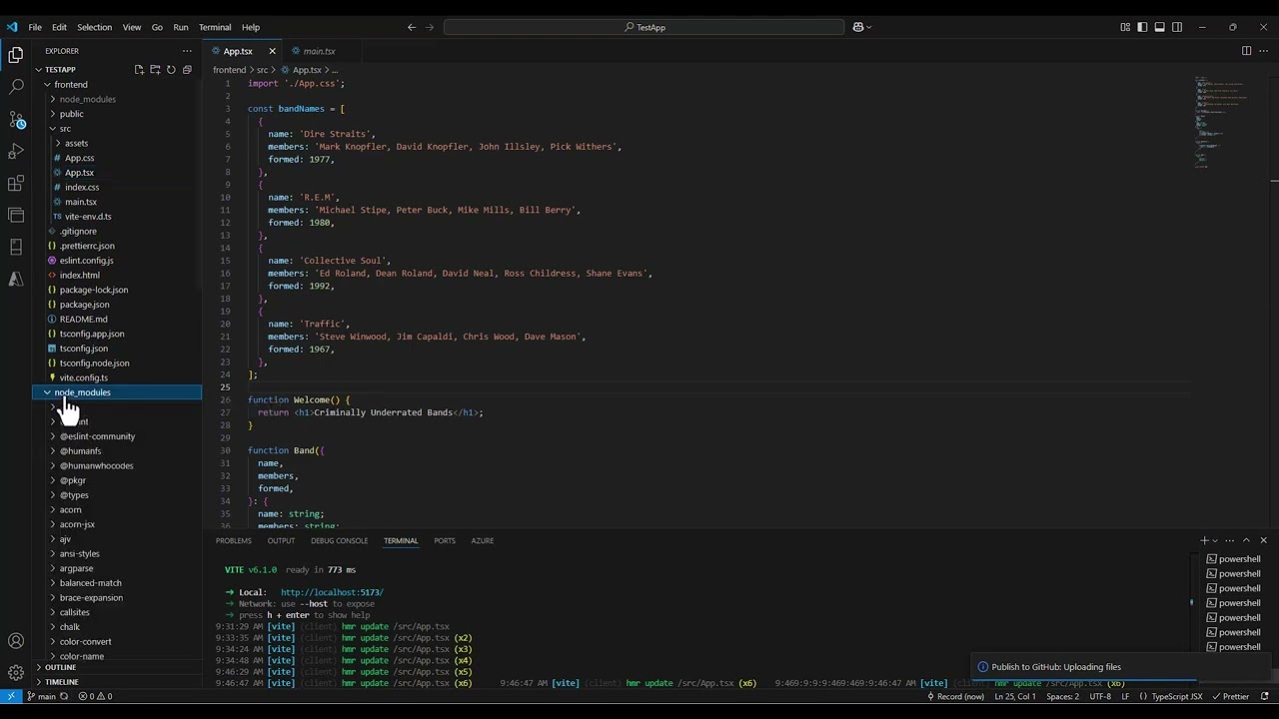The width and height of the screenshot is (1279, 719).
Task: Open the File menu
Action: point(35,27)
